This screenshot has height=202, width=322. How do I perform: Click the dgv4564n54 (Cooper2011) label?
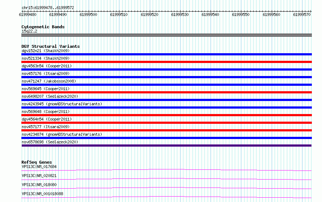tap(47, 119)
